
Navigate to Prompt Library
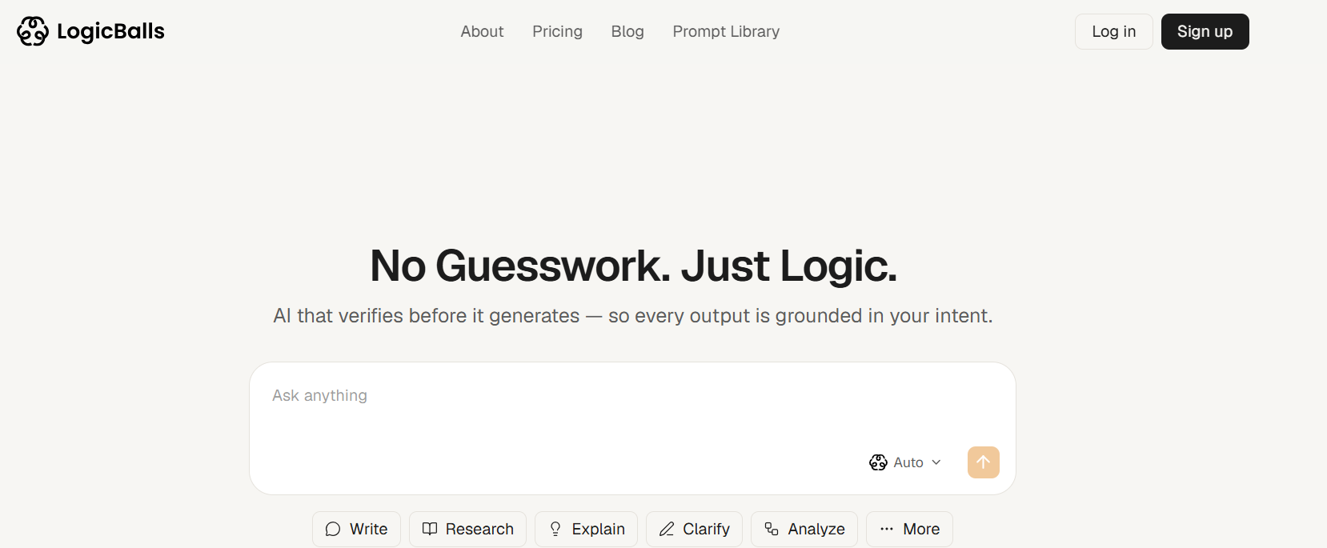click(726, 31)
